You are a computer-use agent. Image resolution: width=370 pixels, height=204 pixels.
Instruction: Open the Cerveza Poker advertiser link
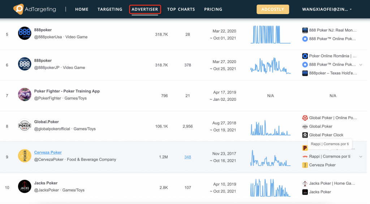[x=48, y=152]
